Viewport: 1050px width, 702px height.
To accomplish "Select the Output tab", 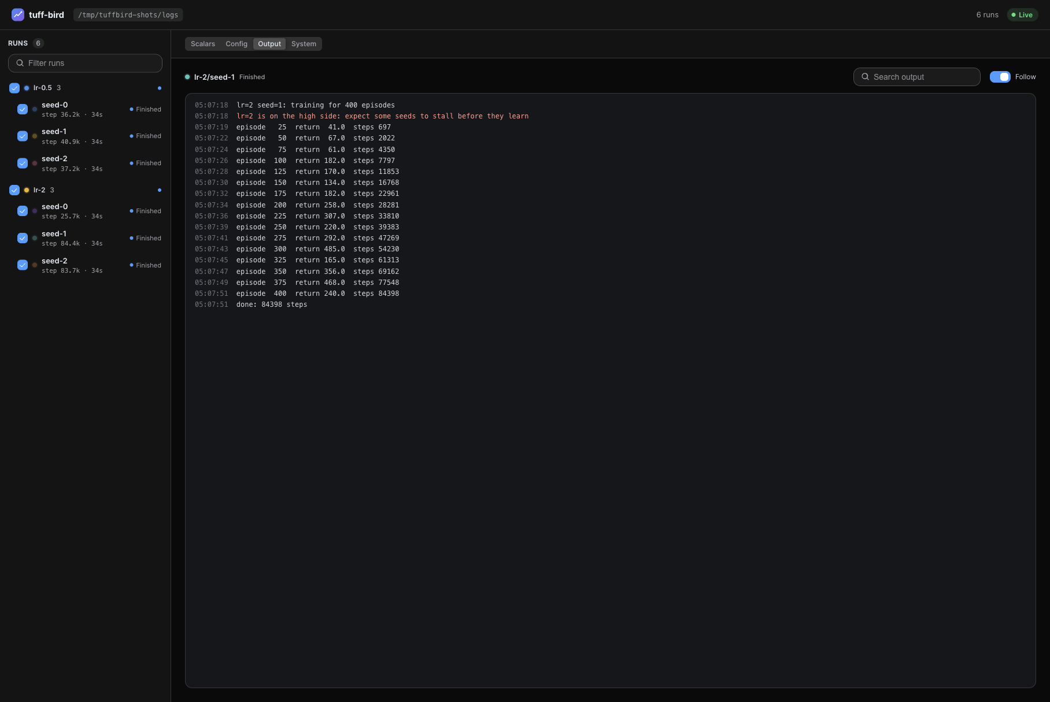I will [269, 44].
